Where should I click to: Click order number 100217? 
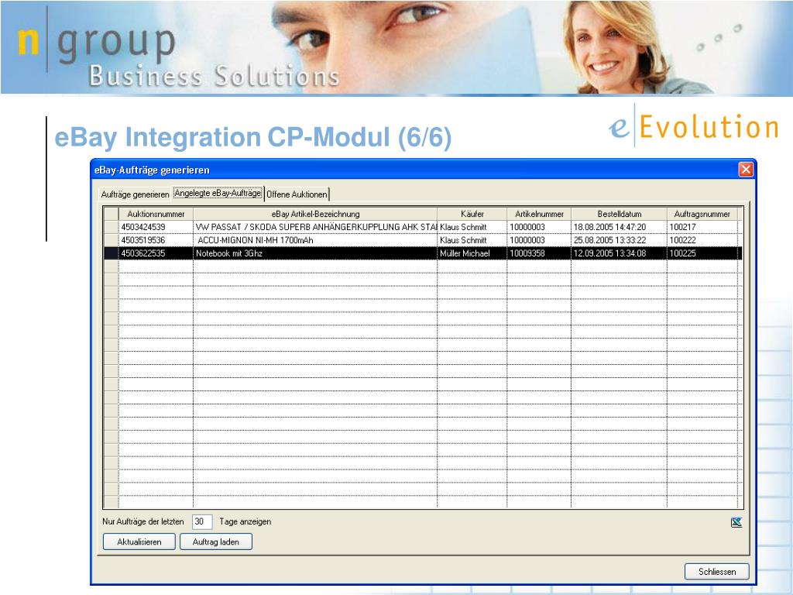702,227
